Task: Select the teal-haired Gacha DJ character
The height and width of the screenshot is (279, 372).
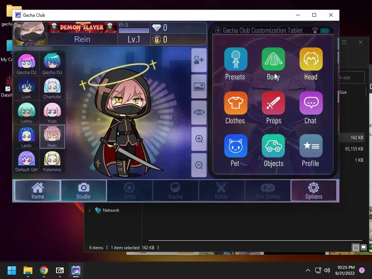Action: [52, 64]
